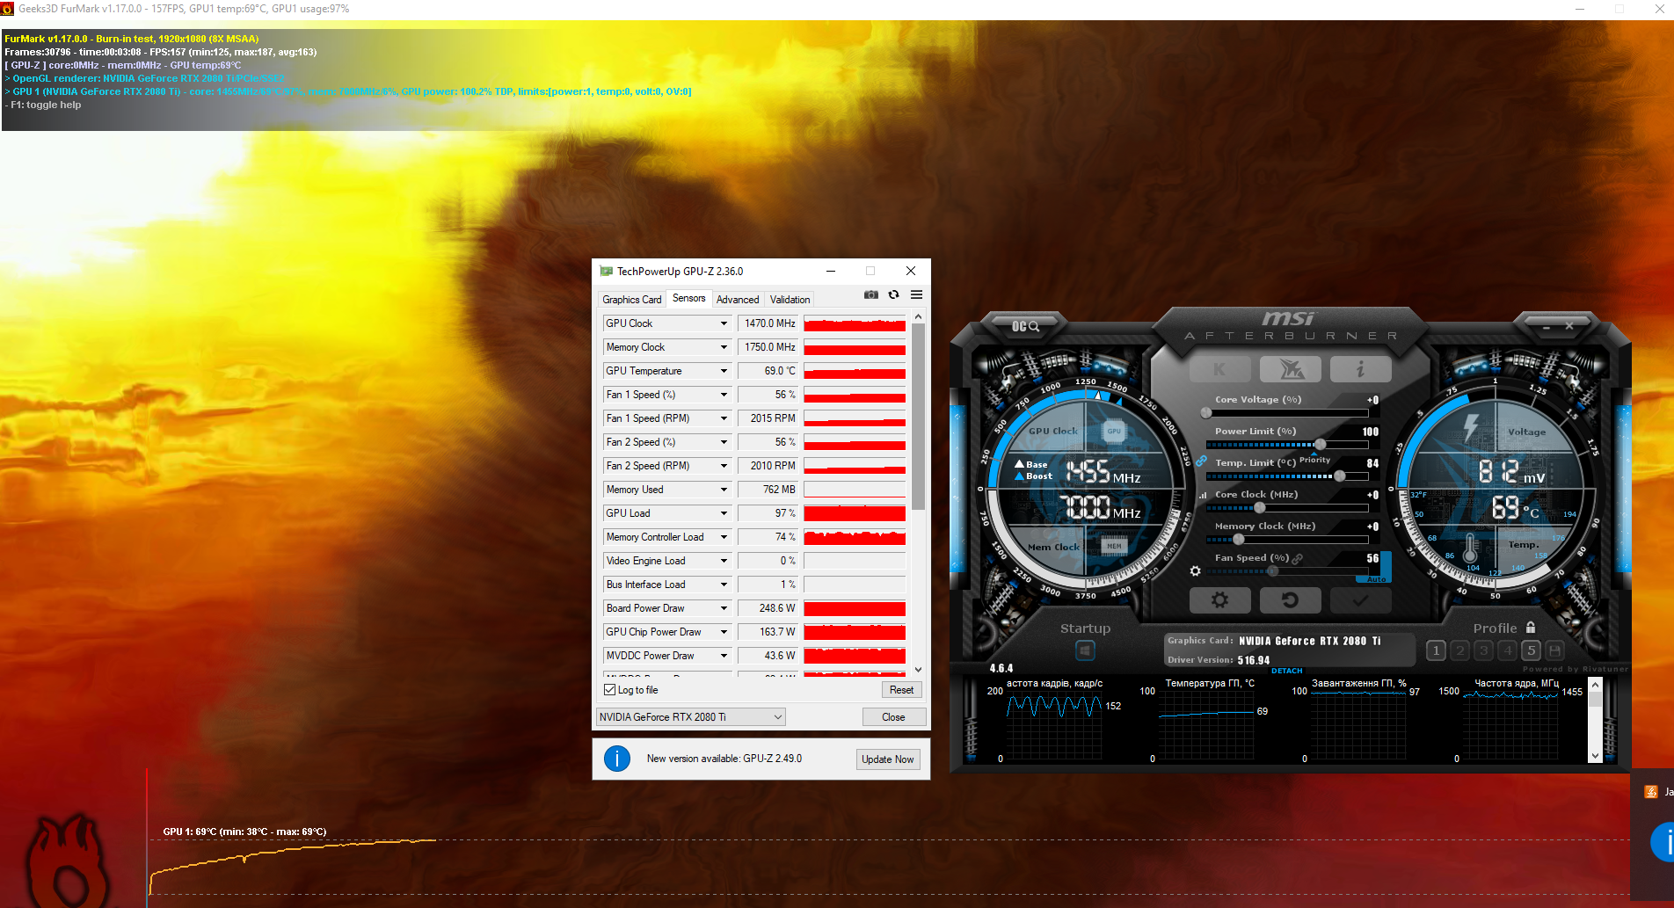
Task: Toggle temperature limit Priority marker
Action: click(1314, 460)
